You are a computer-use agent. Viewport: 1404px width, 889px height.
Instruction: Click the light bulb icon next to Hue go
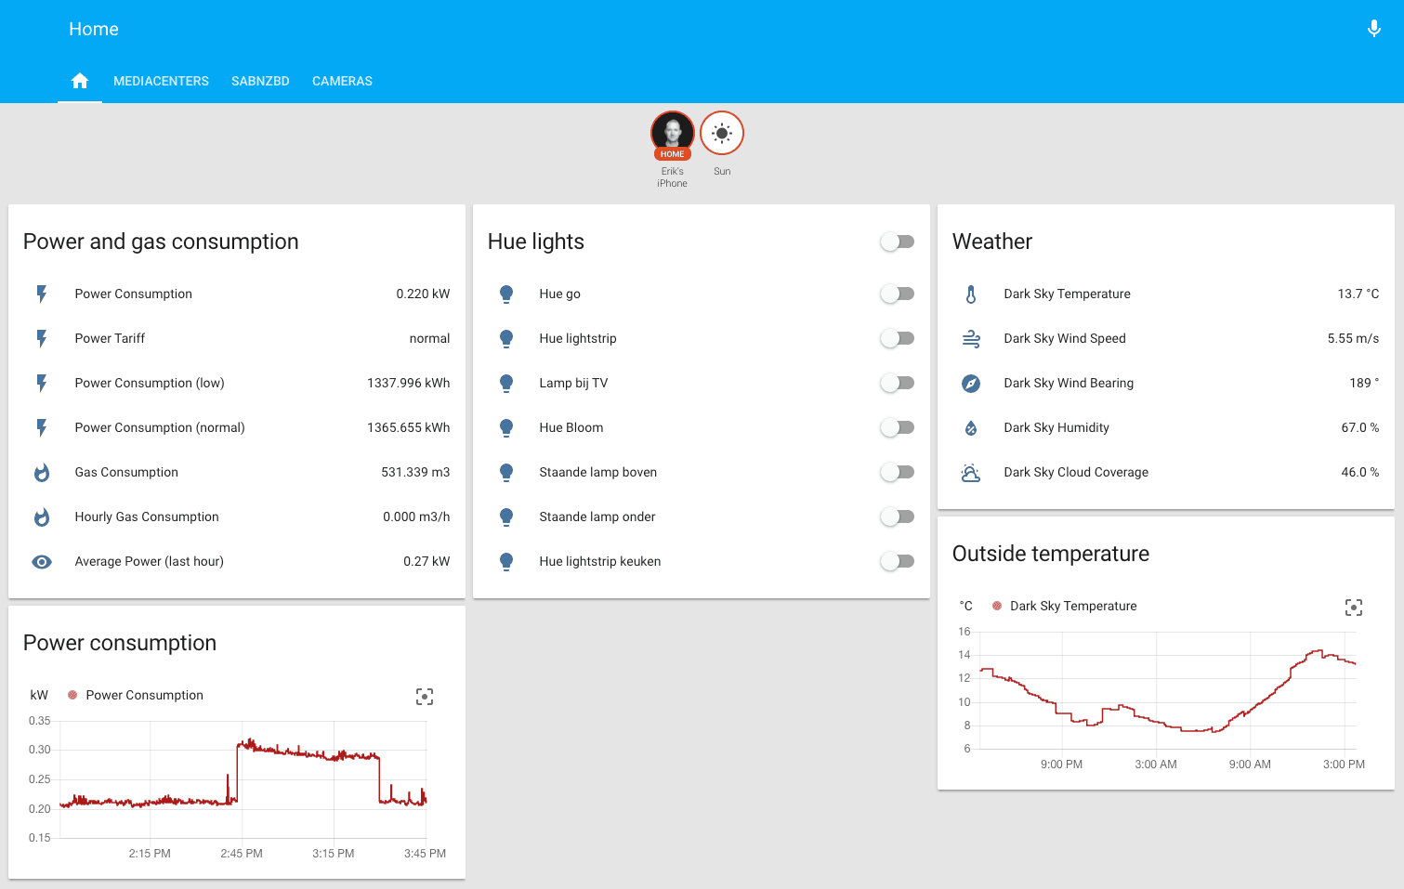505,294
